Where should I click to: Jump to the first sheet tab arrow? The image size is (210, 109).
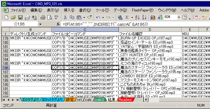4,100
